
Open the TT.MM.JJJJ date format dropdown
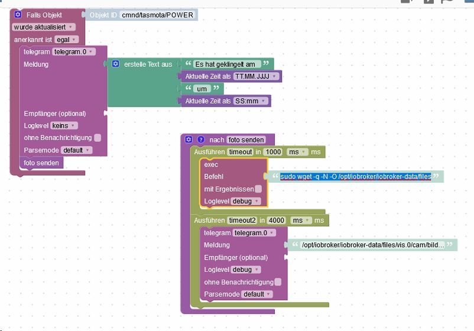pyautogui.click(x=256, y=76)
